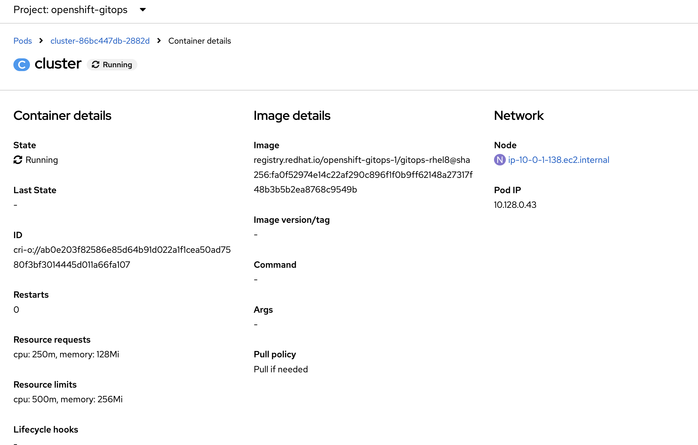
Task: Click the second breadcrumb chevron separator
Action: [x=159, y=41]
